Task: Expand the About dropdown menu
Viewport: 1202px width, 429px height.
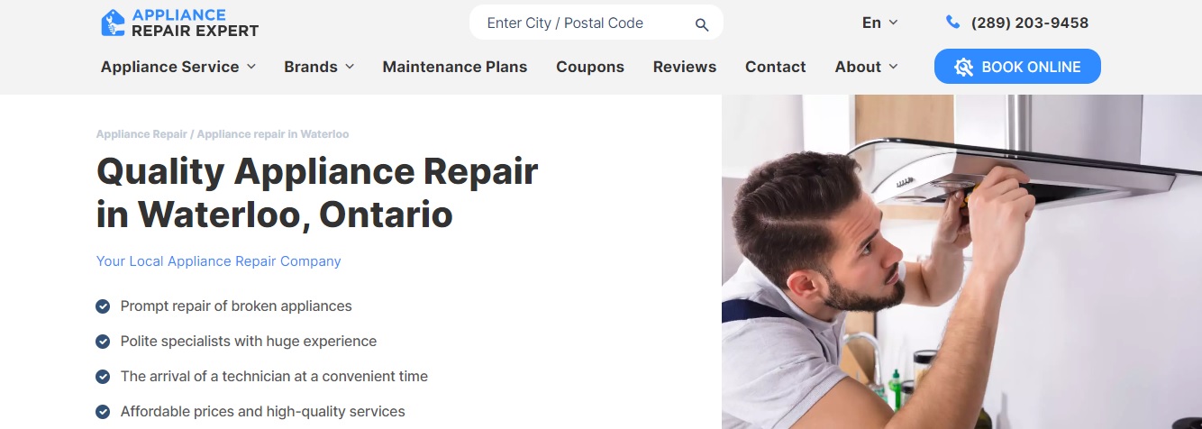Action: coord(866,67)
